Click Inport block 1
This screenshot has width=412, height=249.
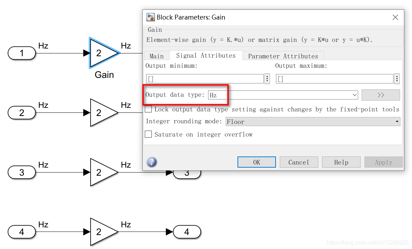click(x=22, y=53)
